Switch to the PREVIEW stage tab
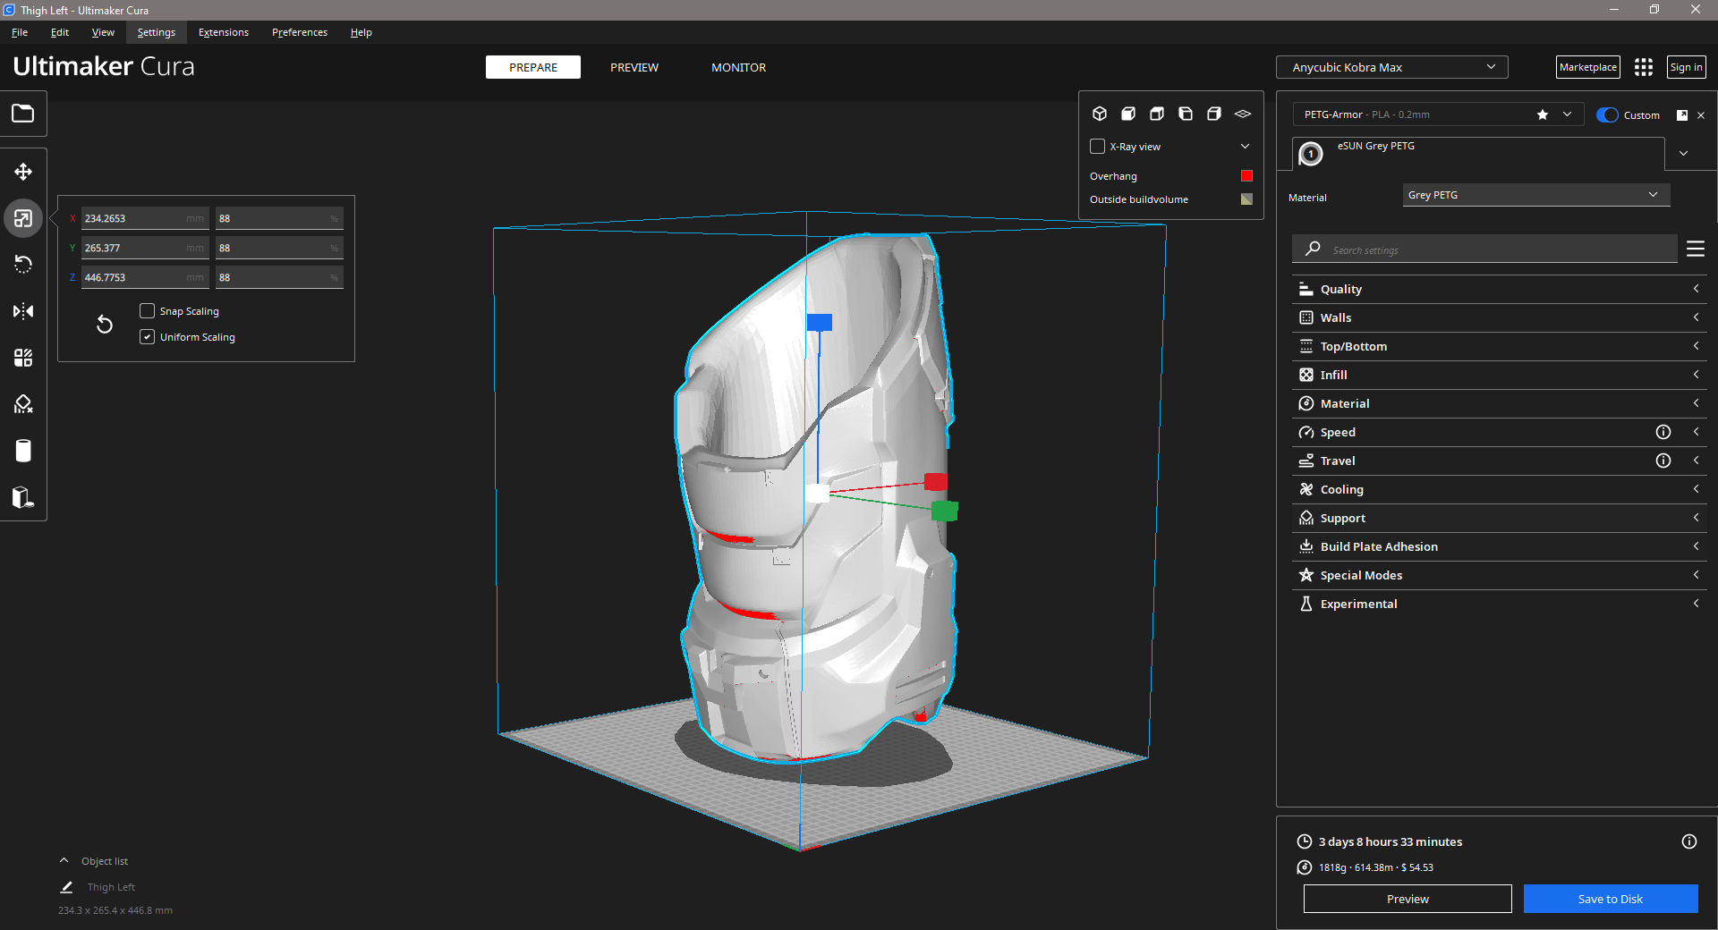 click(634, 67)
